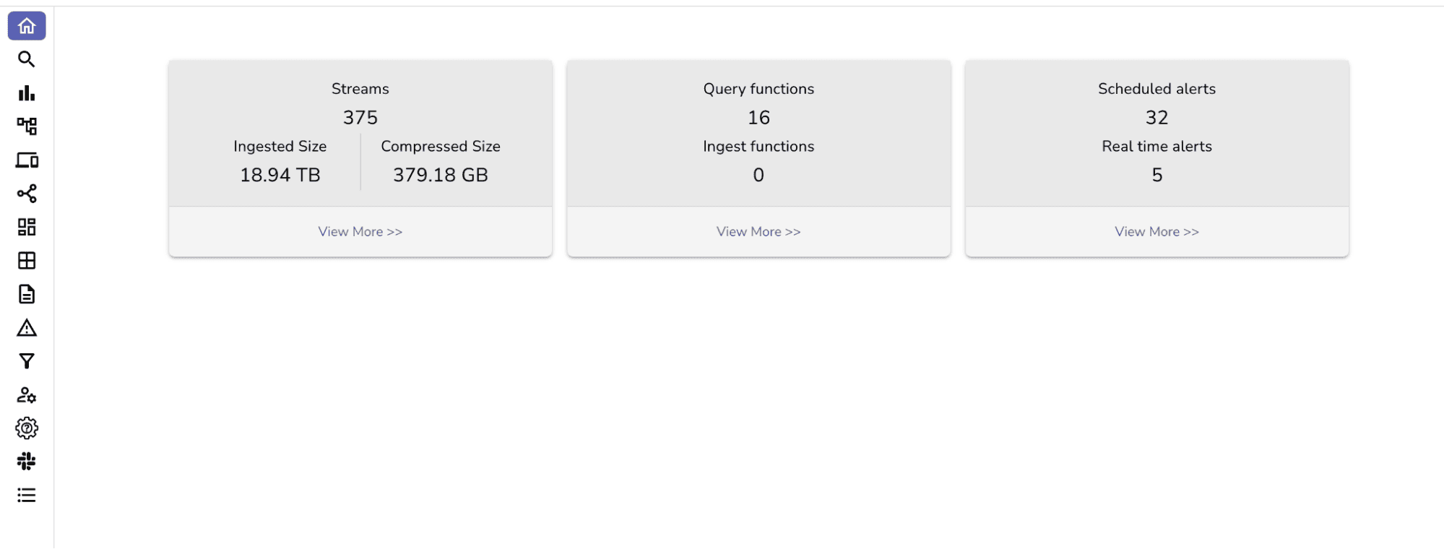Select the Alerts warning-triangle icon

[x=27, y=328]
